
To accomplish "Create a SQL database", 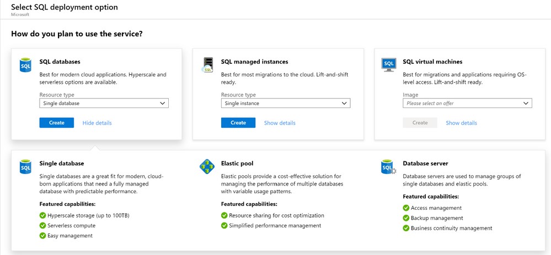I will coord(57,123).
